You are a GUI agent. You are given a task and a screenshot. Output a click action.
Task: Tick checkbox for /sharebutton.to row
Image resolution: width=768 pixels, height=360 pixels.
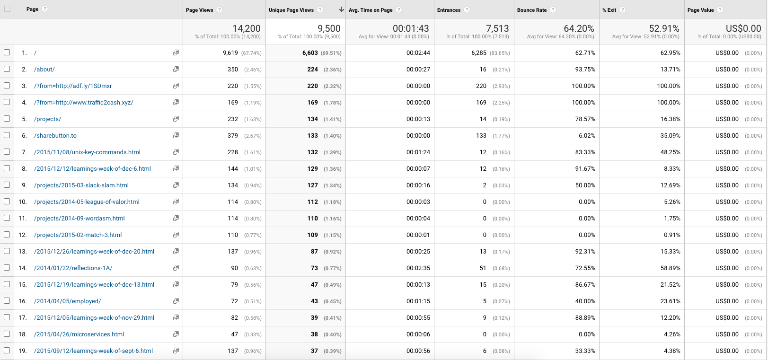coord(7,135)
